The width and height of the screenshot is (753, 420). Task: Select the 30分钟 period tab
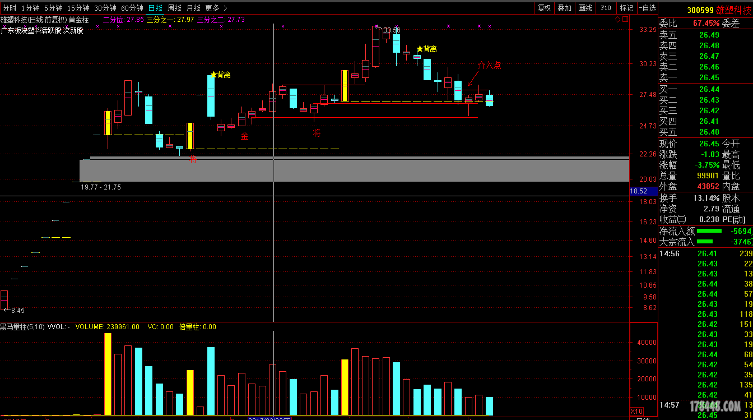(105, 8)
